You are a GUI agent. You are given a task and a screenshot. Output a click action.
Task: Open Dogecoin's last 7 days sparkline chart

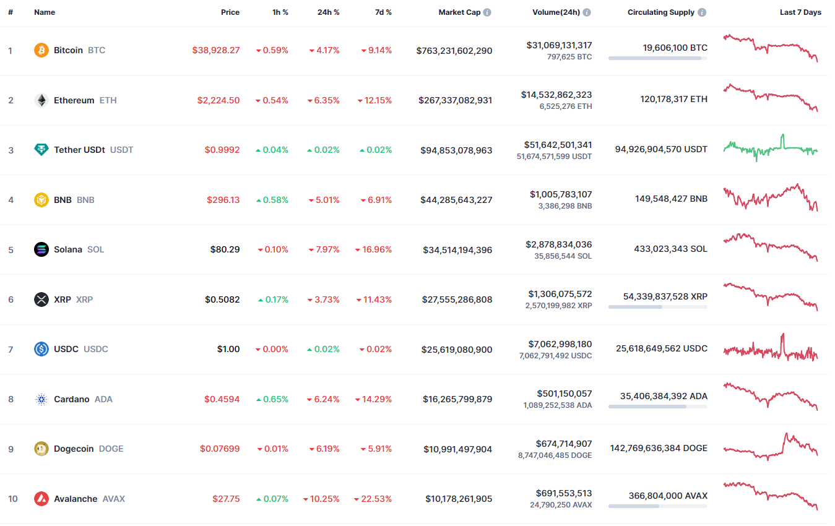tap(771, 447)
